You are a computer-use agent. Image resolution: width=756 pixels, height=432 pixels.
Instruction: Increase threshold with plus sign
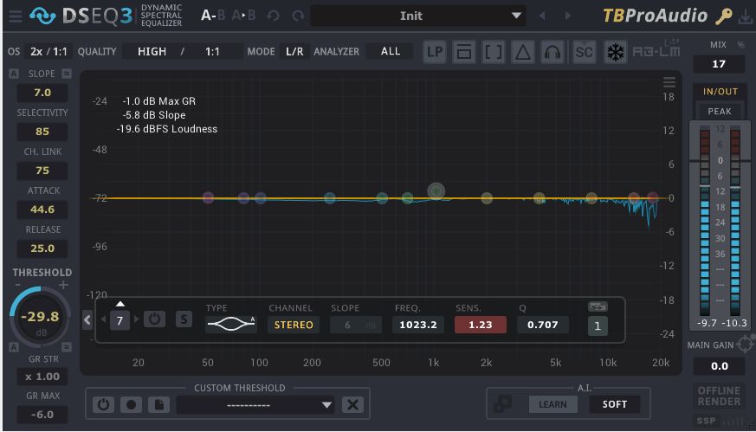point(63,285)
